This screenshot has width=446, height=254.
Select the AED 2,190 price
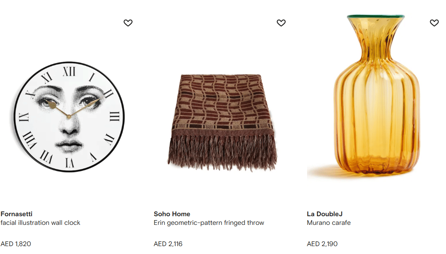(x=322, y=244)
